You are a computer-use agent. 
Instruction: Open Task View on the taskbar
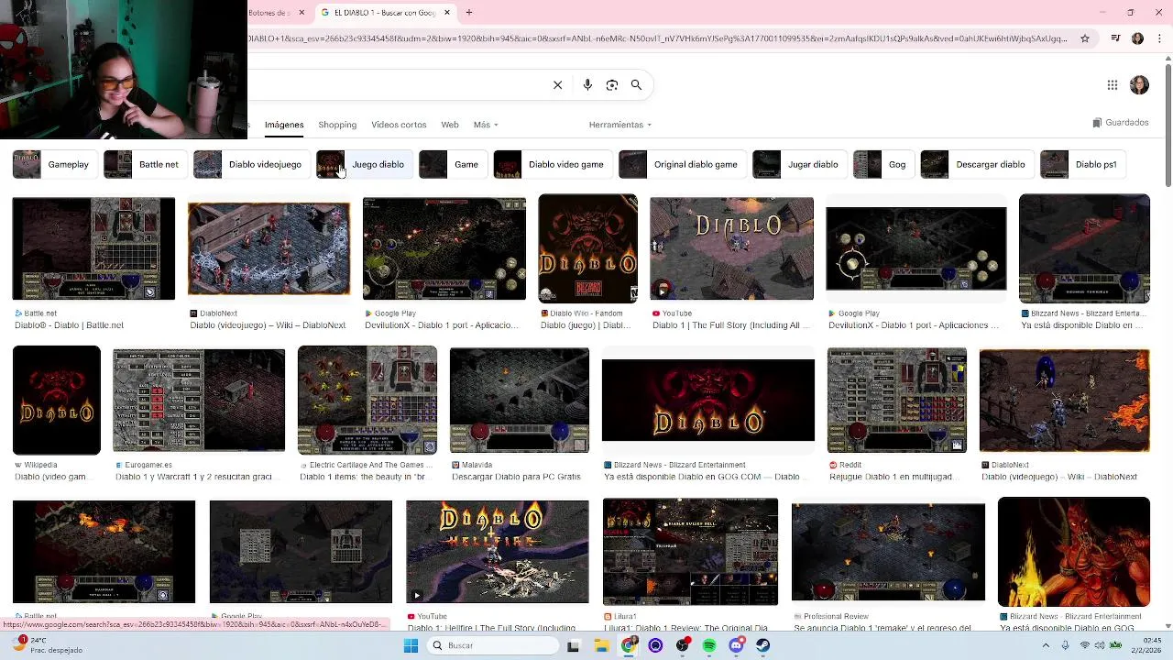coord(573,645)
